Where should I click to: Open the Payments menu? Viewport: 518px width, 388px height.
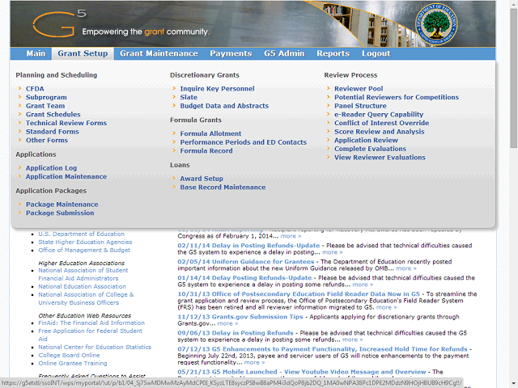231,53
